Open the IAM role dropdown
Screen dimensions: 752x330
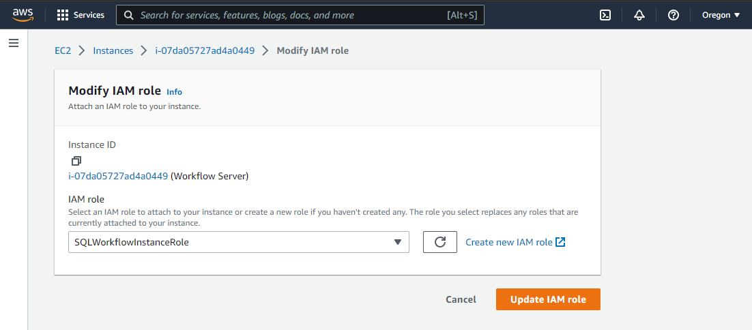(x=239, y=242)
